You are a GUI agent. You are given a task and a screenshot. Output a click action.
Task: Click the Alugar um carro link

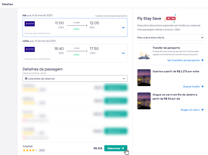pyautogui.click(x=192, y=110)
